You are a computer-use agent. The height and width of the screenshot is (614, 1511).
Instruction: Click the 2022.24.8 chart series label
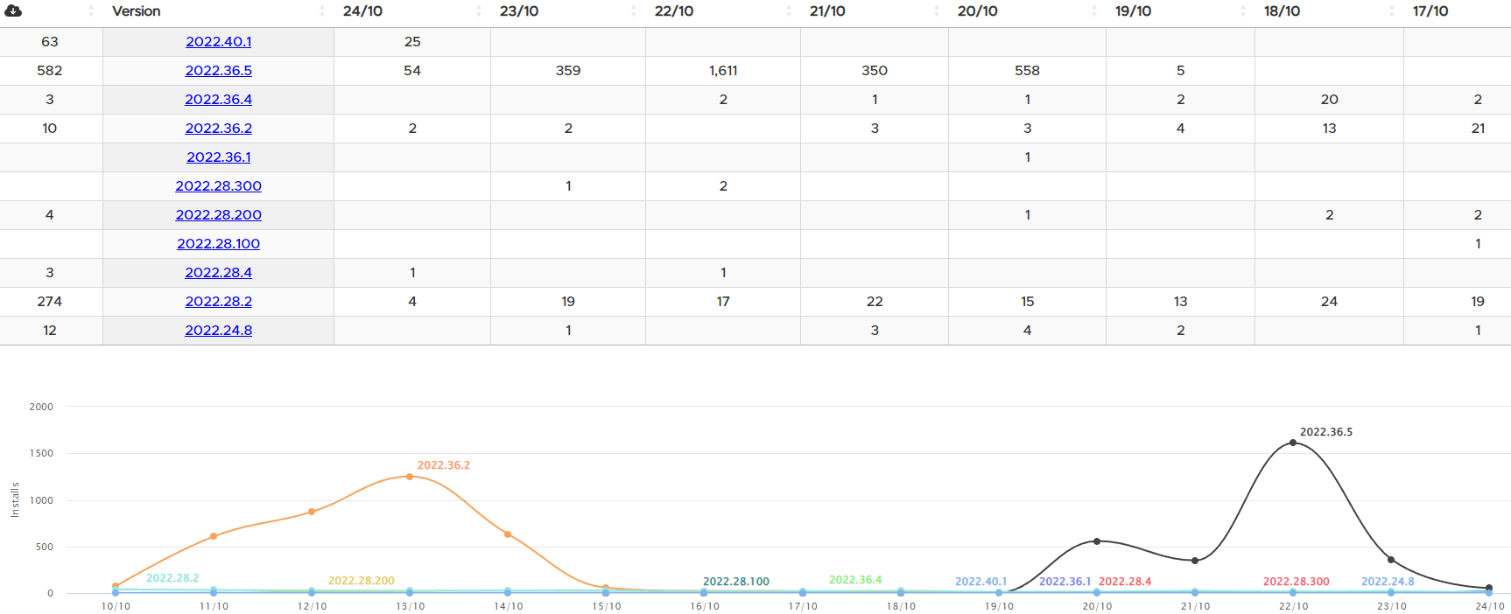click(1388, 582)
